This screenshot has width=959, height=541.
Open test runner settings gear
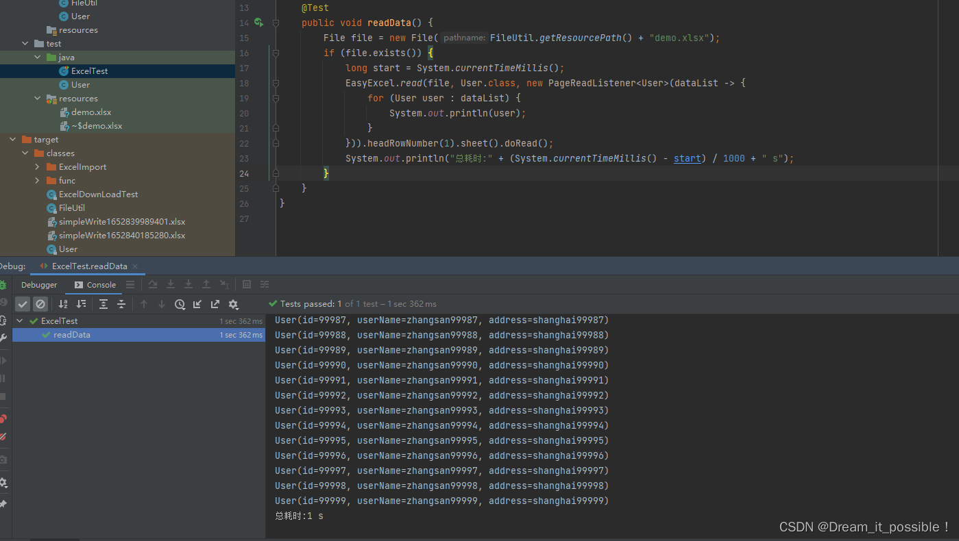[233, 304]
